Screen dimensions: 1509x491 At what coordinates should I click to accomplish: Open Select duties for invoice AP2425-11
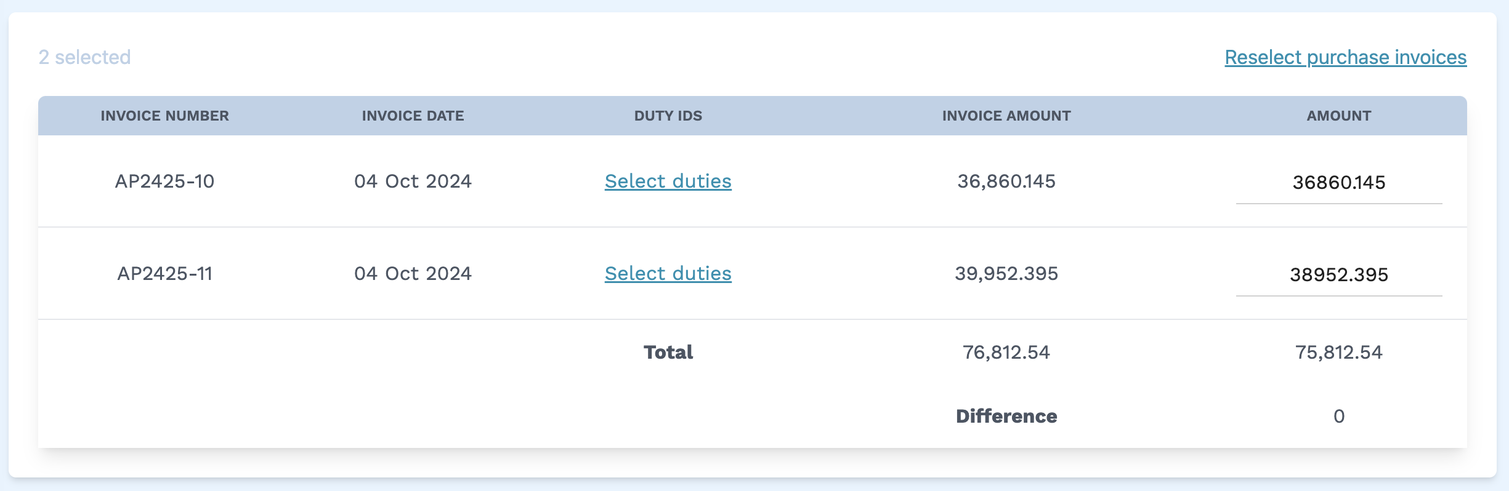668,274
